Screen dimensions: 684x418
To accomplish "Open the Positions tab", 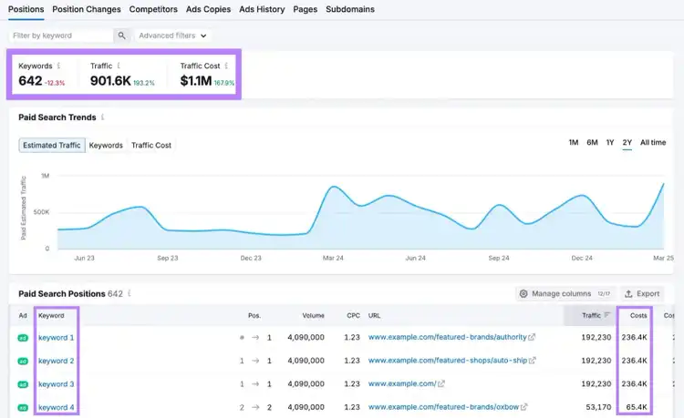I will point(26,9).
